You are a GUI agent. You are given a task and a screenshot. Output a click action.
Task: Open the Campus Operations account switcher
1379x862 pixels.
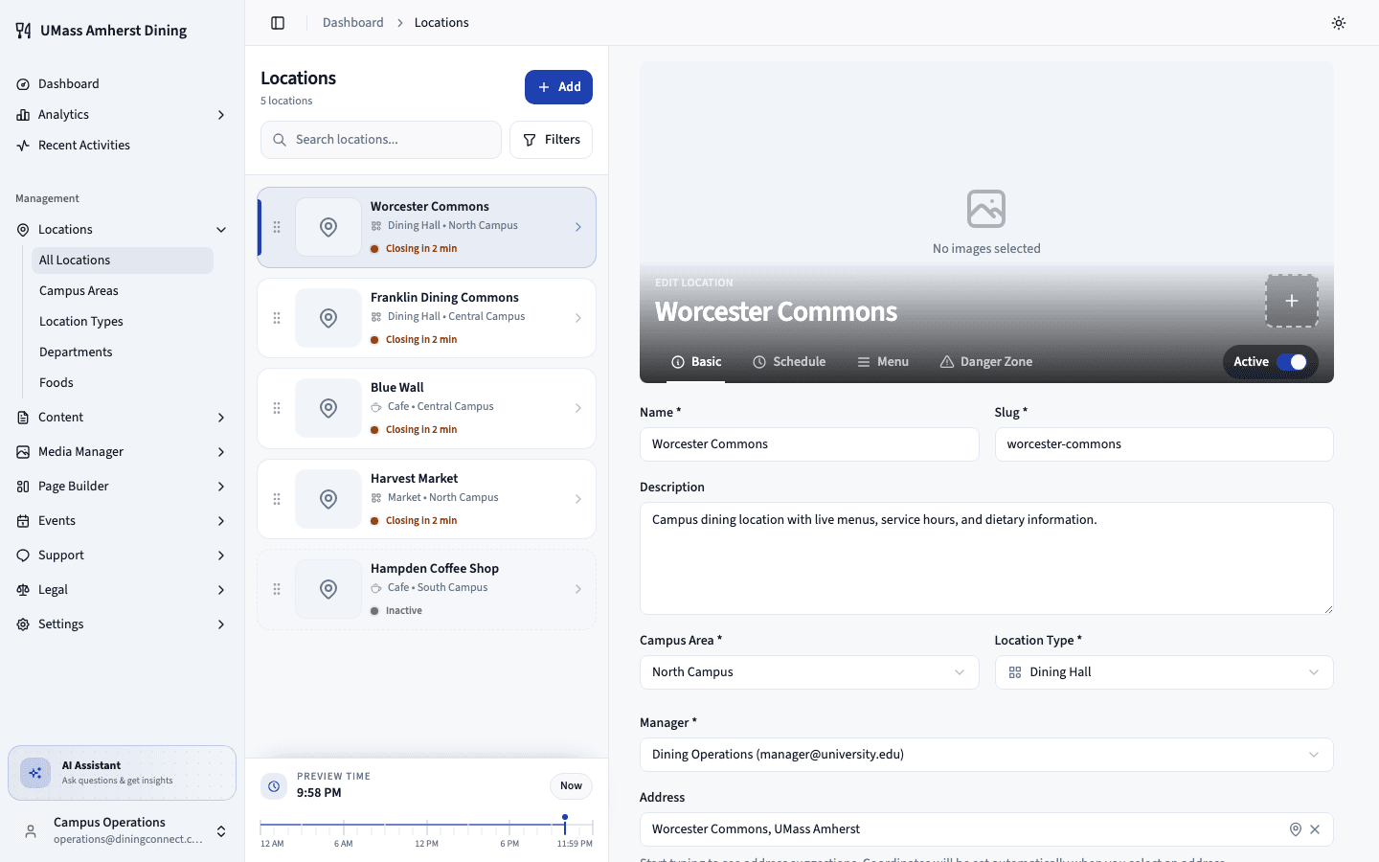point(122,831)
